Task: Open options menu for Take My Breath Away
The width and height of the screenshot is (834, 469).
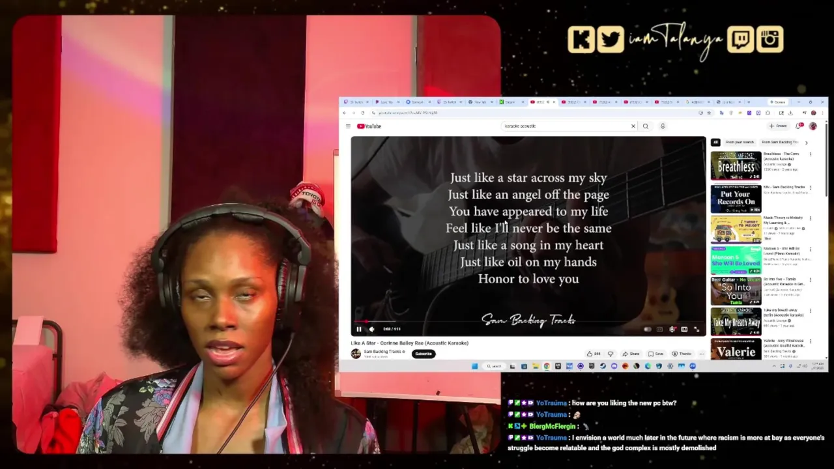Action: (x=811, y=311)
